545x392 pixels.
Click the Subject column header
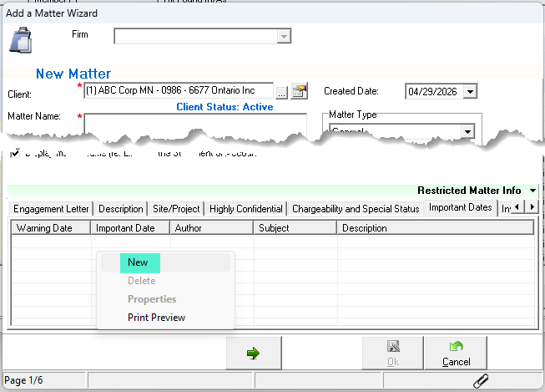[295, 228]
